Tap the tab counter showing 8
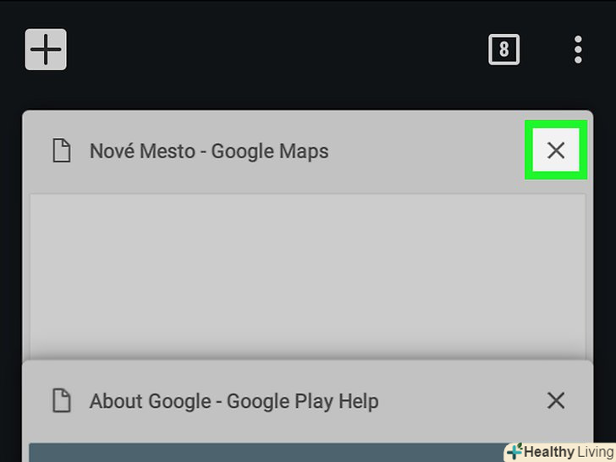 click(503, 49)
